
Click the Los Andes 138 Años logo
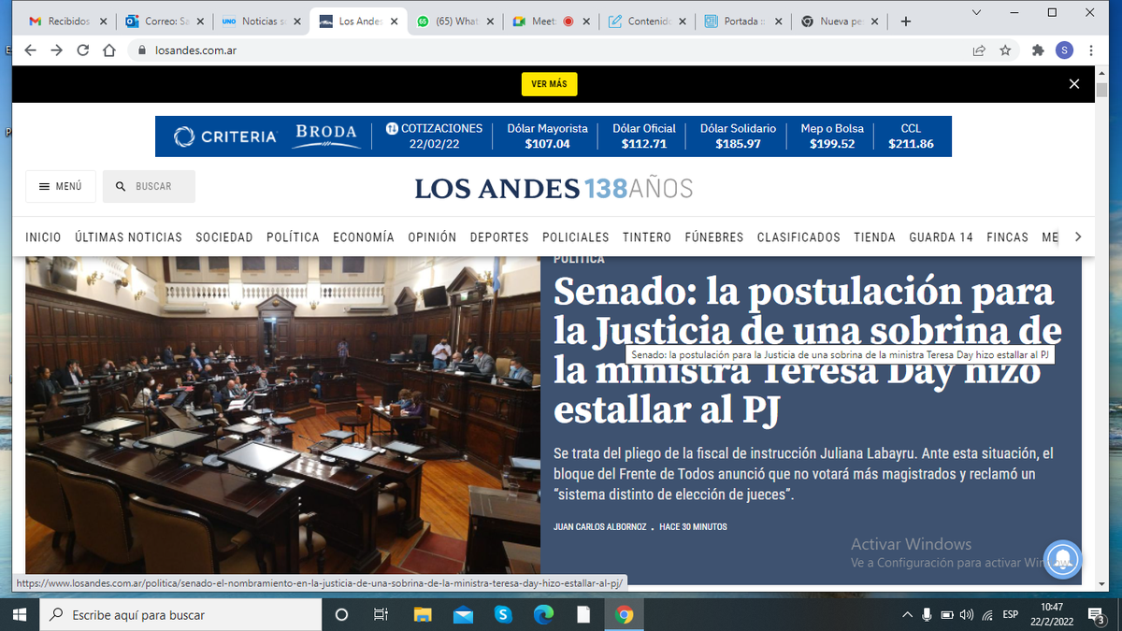tap(554, 189)
